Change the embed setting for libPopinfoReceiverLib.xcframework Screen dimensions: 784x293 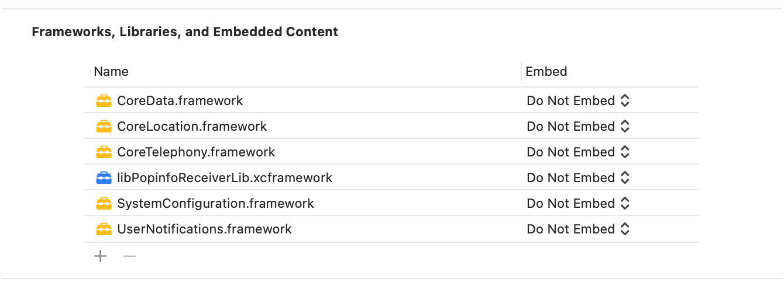tap(578, 178)
